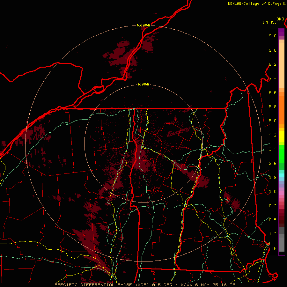
Task: Select the bright orange legend color band
Action: (x=282, y=110)
